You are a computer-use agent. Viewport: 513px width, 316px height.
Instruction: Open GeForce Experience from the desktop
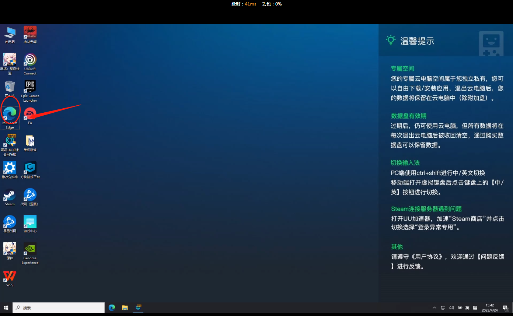click(x=30, y=249)
